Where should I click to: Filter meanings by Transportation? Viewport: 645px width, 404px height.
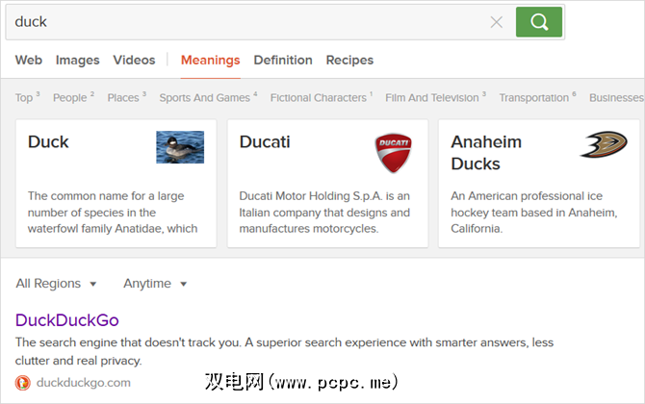pyautogui.click(x=537, y=97)
